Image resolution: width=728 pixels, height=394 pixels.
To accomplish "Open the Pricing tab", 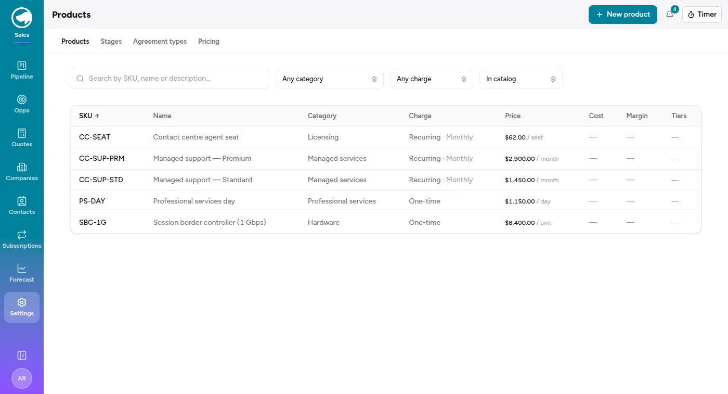I will coord(209,42).
